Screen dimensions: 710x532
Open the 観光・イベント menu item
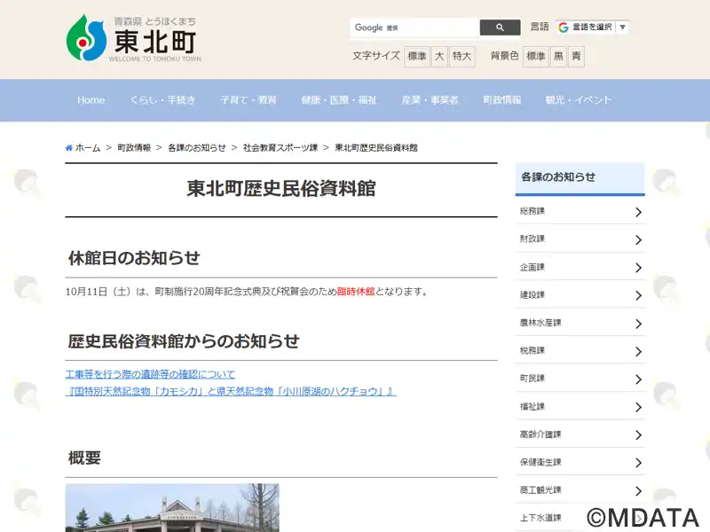point(579,100)
